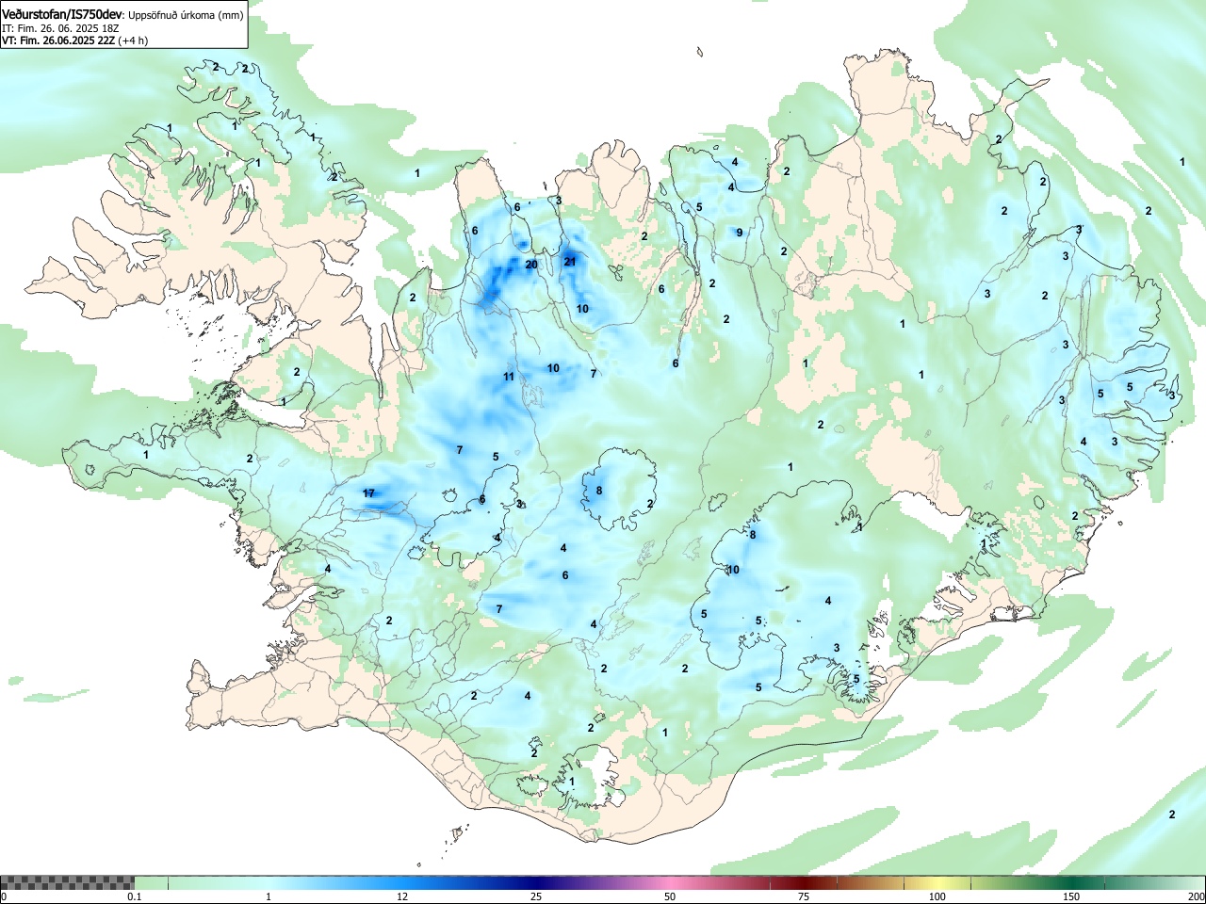This screenshot has height=904, width=1206.
Task: Click the 'IT: Fim. 26. 06. 2025 18Z' line
Action: click(x=60, y=28)
